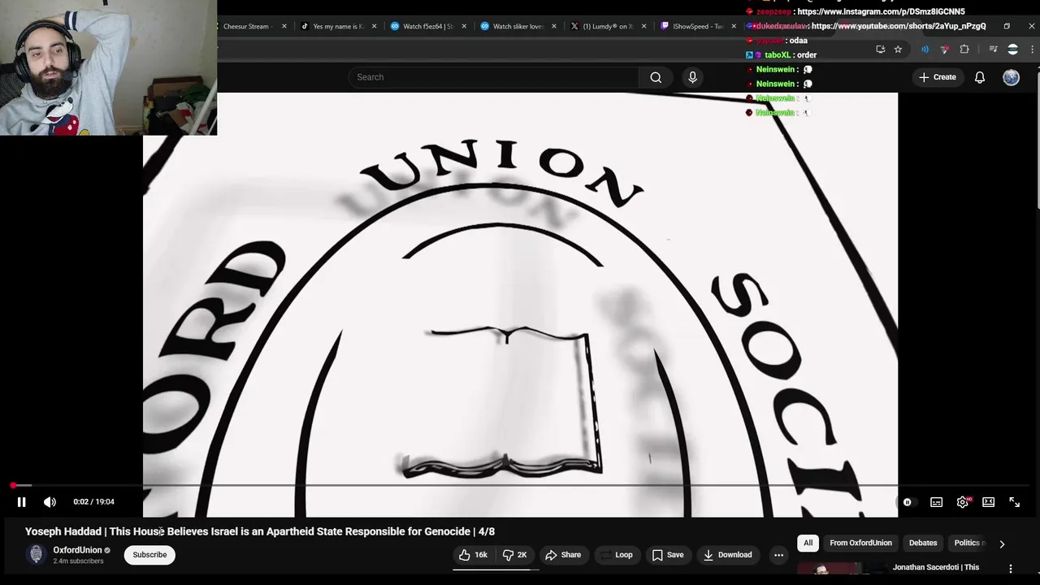Viewport: 1040px width, 585px height.
Task: Open the Create menu
Action: (937, 77)
